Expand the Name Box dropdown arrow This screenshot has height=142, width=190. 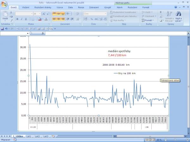(28, 33)
